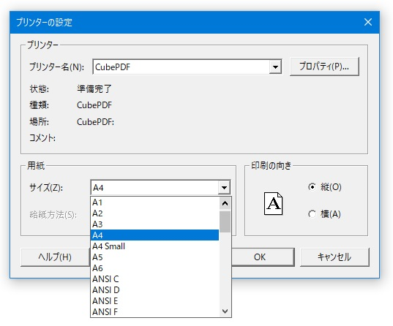
Task: Collapse the paper size dropdown arrow
Action: click(224, 187)
